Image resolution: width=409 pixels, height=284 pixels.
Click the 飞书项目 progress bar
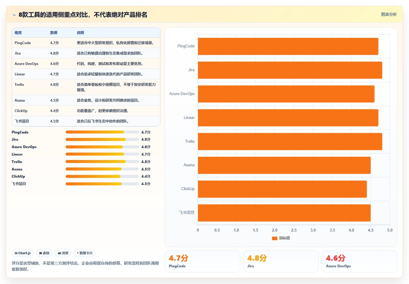click(x=102, y=184)
